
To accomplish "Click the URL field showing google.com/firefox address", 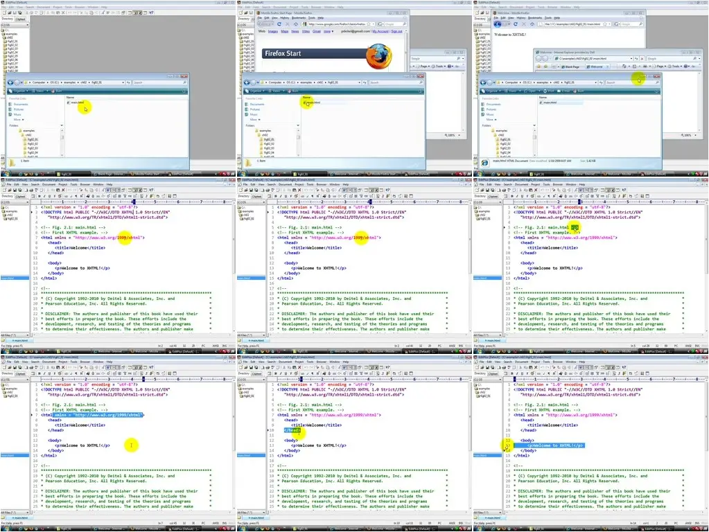I will 336,24.
